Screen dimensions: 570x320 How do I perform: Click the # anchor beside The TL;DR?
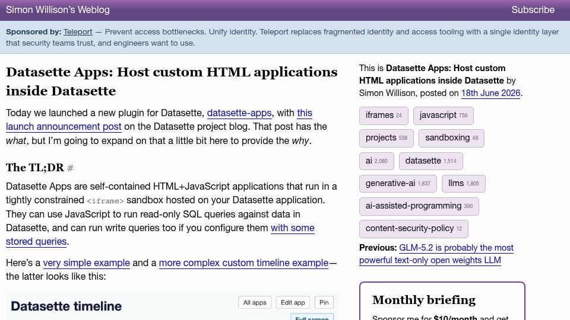(71, 168)
